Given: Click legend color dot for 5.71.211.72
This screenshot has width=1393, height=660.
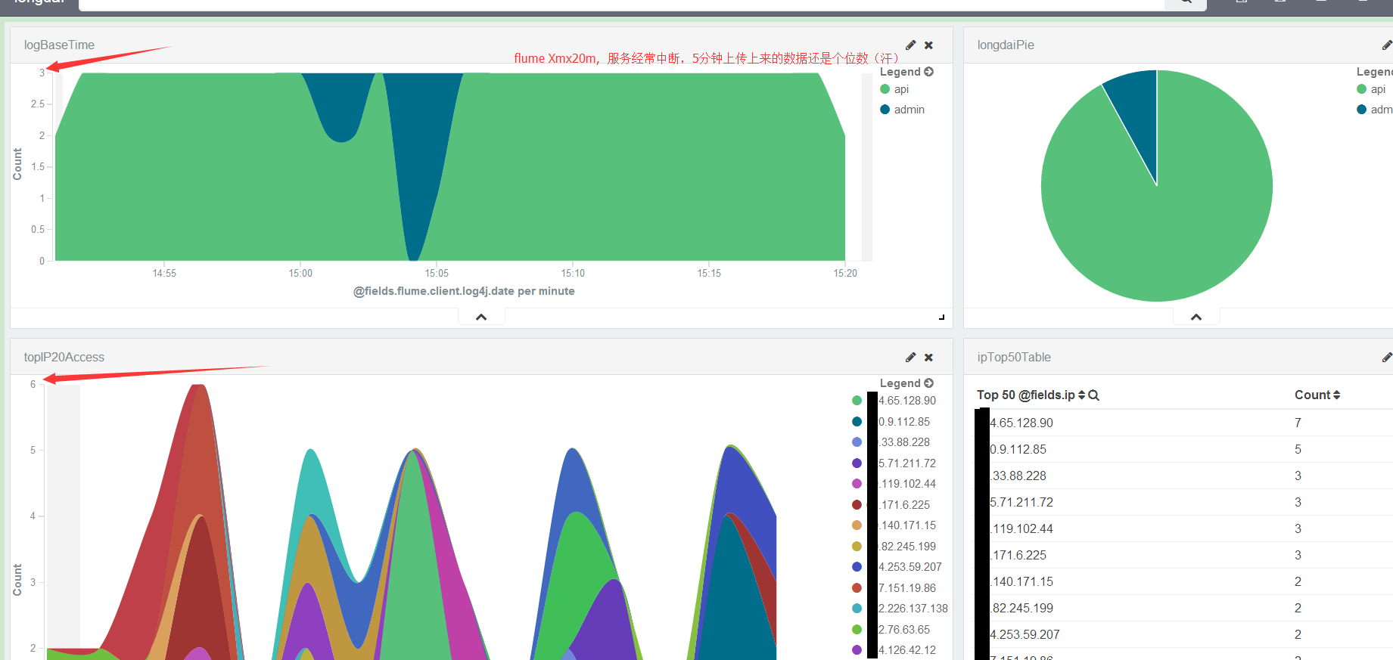Looking at the screenshot, I should (857, 463).
